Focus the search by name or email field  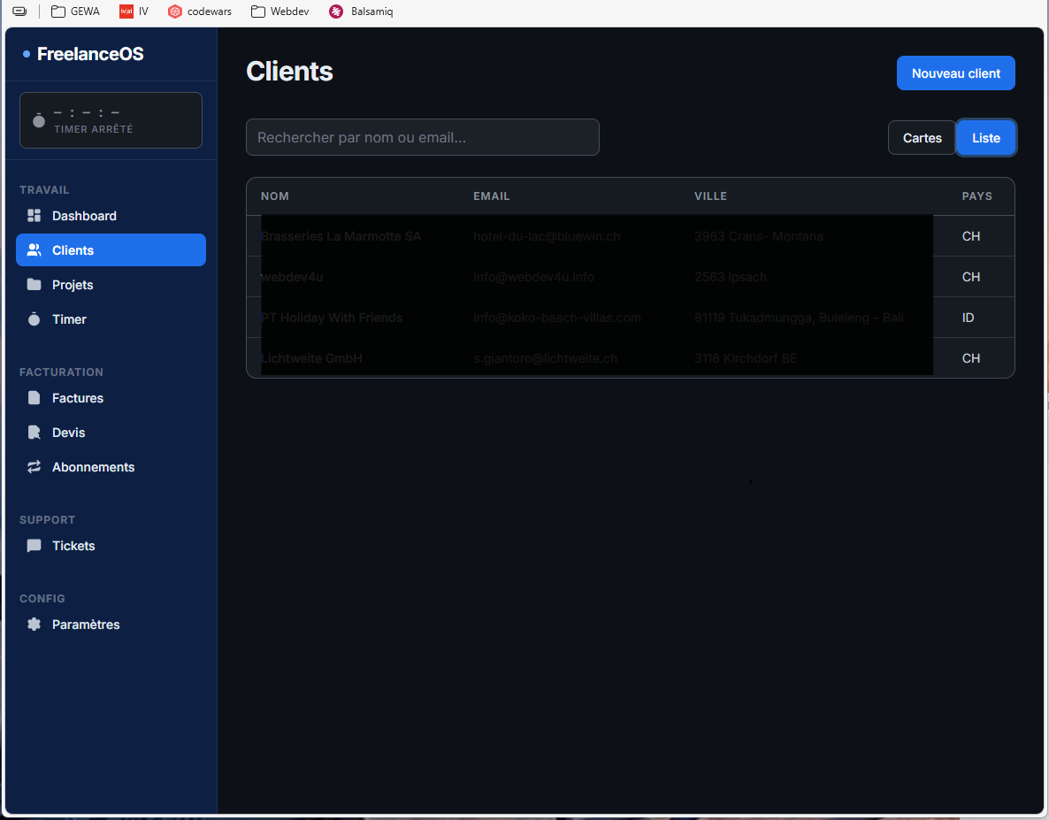click(x=422, y=138)
